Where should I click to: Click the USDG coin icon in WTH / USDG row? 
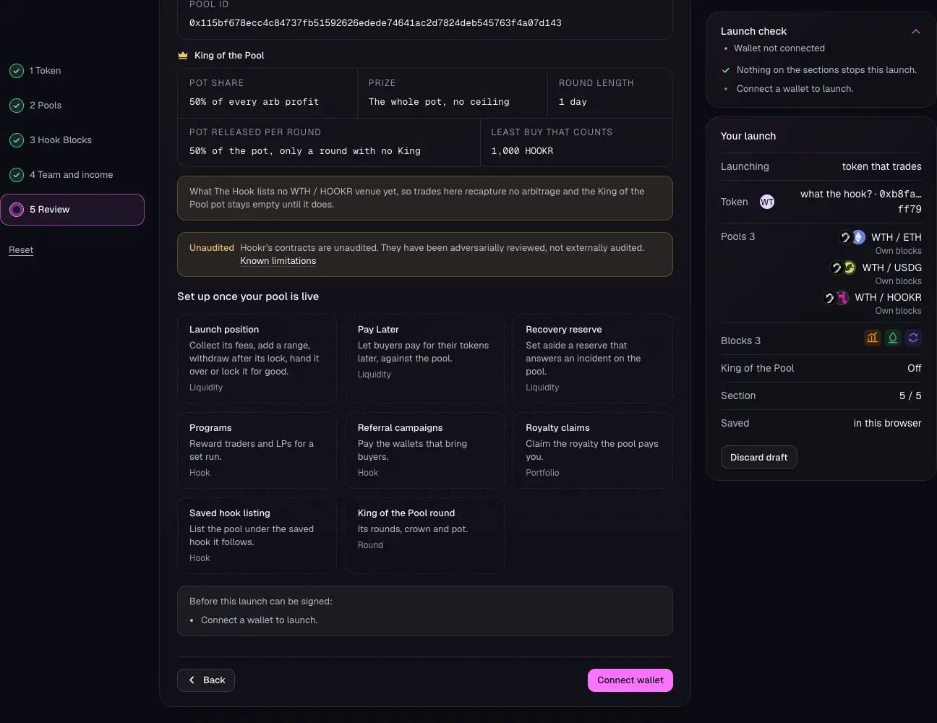tap(850, 268)
